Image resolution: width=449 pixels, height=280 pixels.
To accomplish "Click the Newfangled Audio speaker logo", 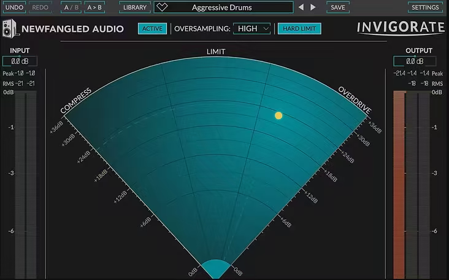I will [10, 28].
